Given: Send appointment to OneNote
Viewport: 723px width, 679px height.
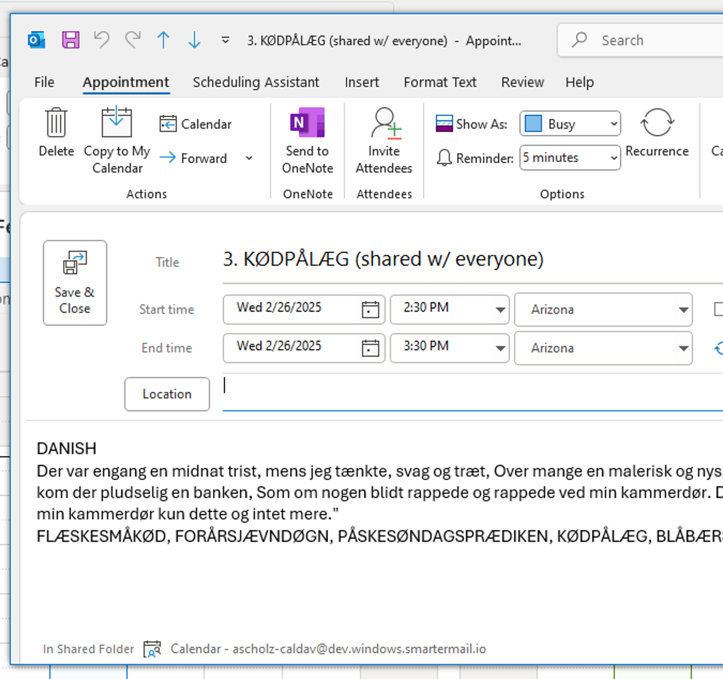Looking at the screenshot, I should 307,140.
